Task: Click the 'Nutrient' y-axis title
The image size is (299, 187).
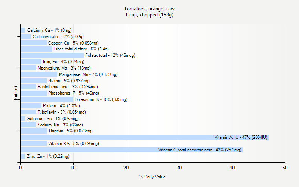Action: (x=16, y=93)
